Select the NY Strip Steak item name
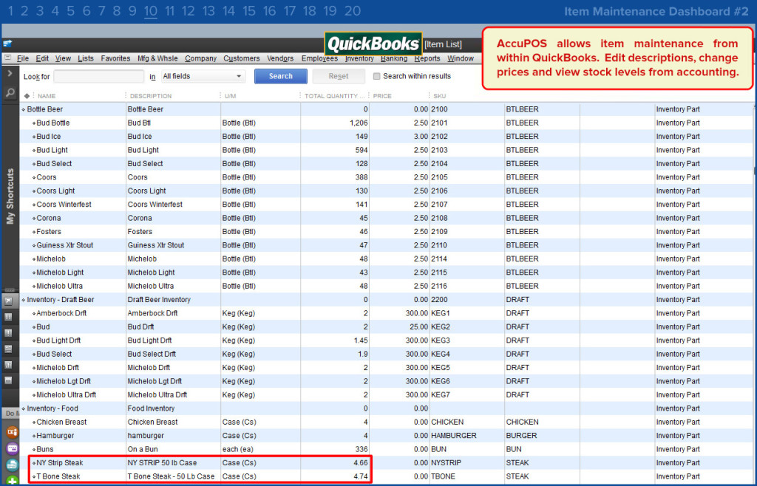The height and width of the screenshot is (486, 757). 60,463
